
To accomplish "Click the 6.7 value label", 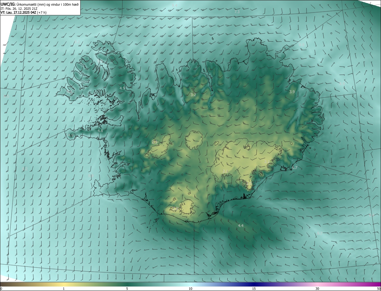I will pos(295,168).
